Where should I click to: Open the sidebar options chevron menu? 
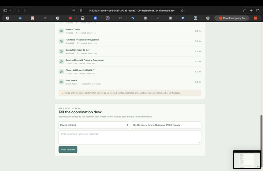click(x=10, y=10)
